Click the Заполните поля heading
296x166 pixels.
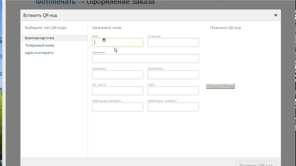tap(106, 28)
